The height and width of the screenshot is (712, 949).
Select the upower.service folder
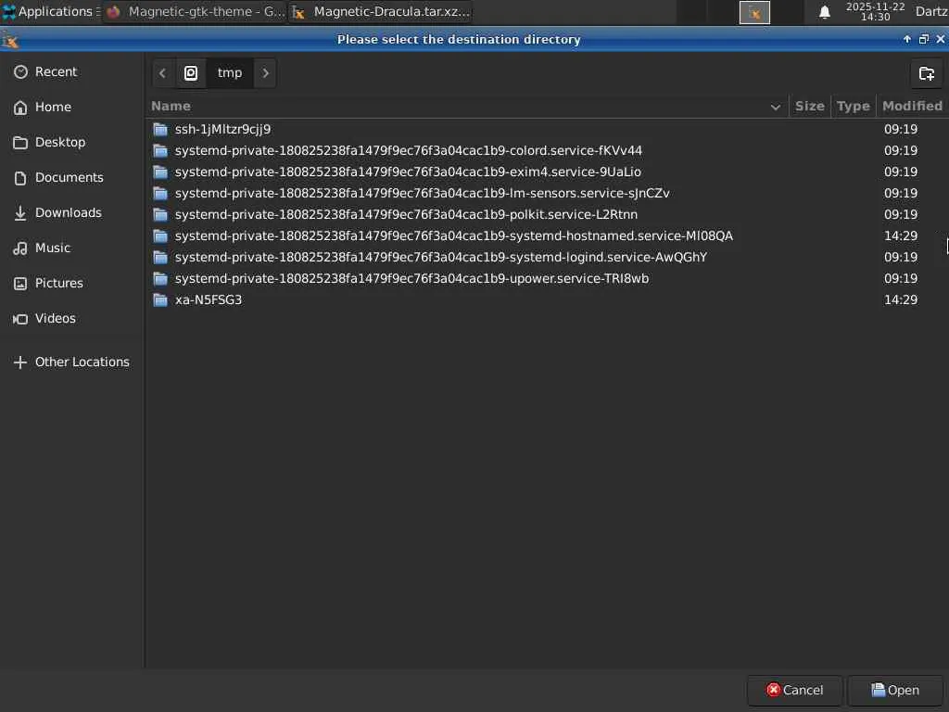pos(411,278)
